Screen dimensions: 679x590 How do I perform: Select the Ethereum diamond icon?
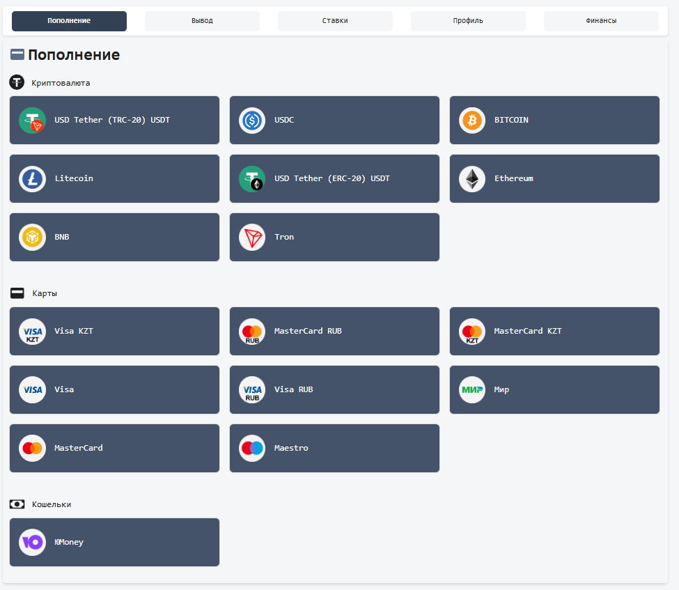(471, 178)
